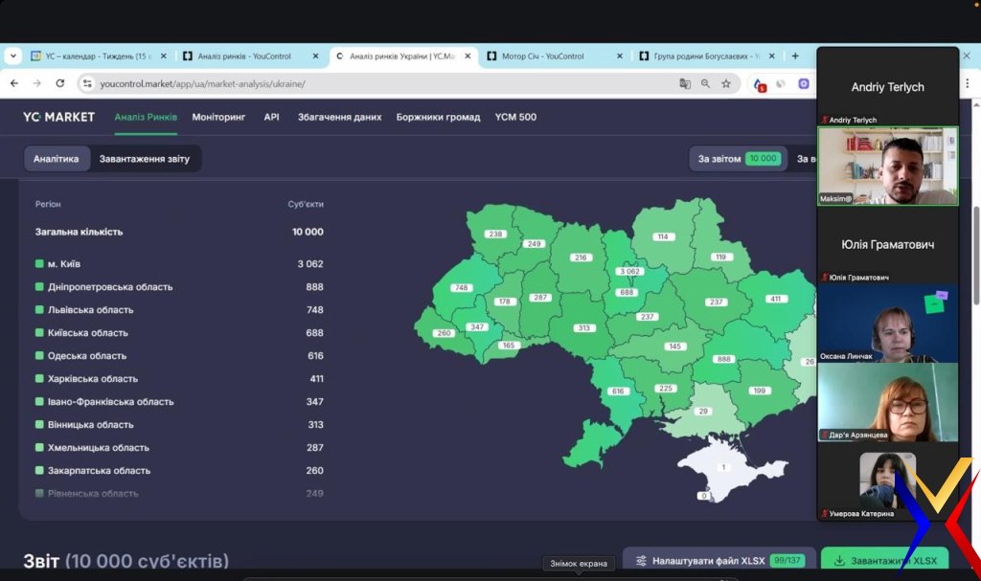Open the Боржники громад menu item
981x581 pixels.
click(x=438, y=117)
